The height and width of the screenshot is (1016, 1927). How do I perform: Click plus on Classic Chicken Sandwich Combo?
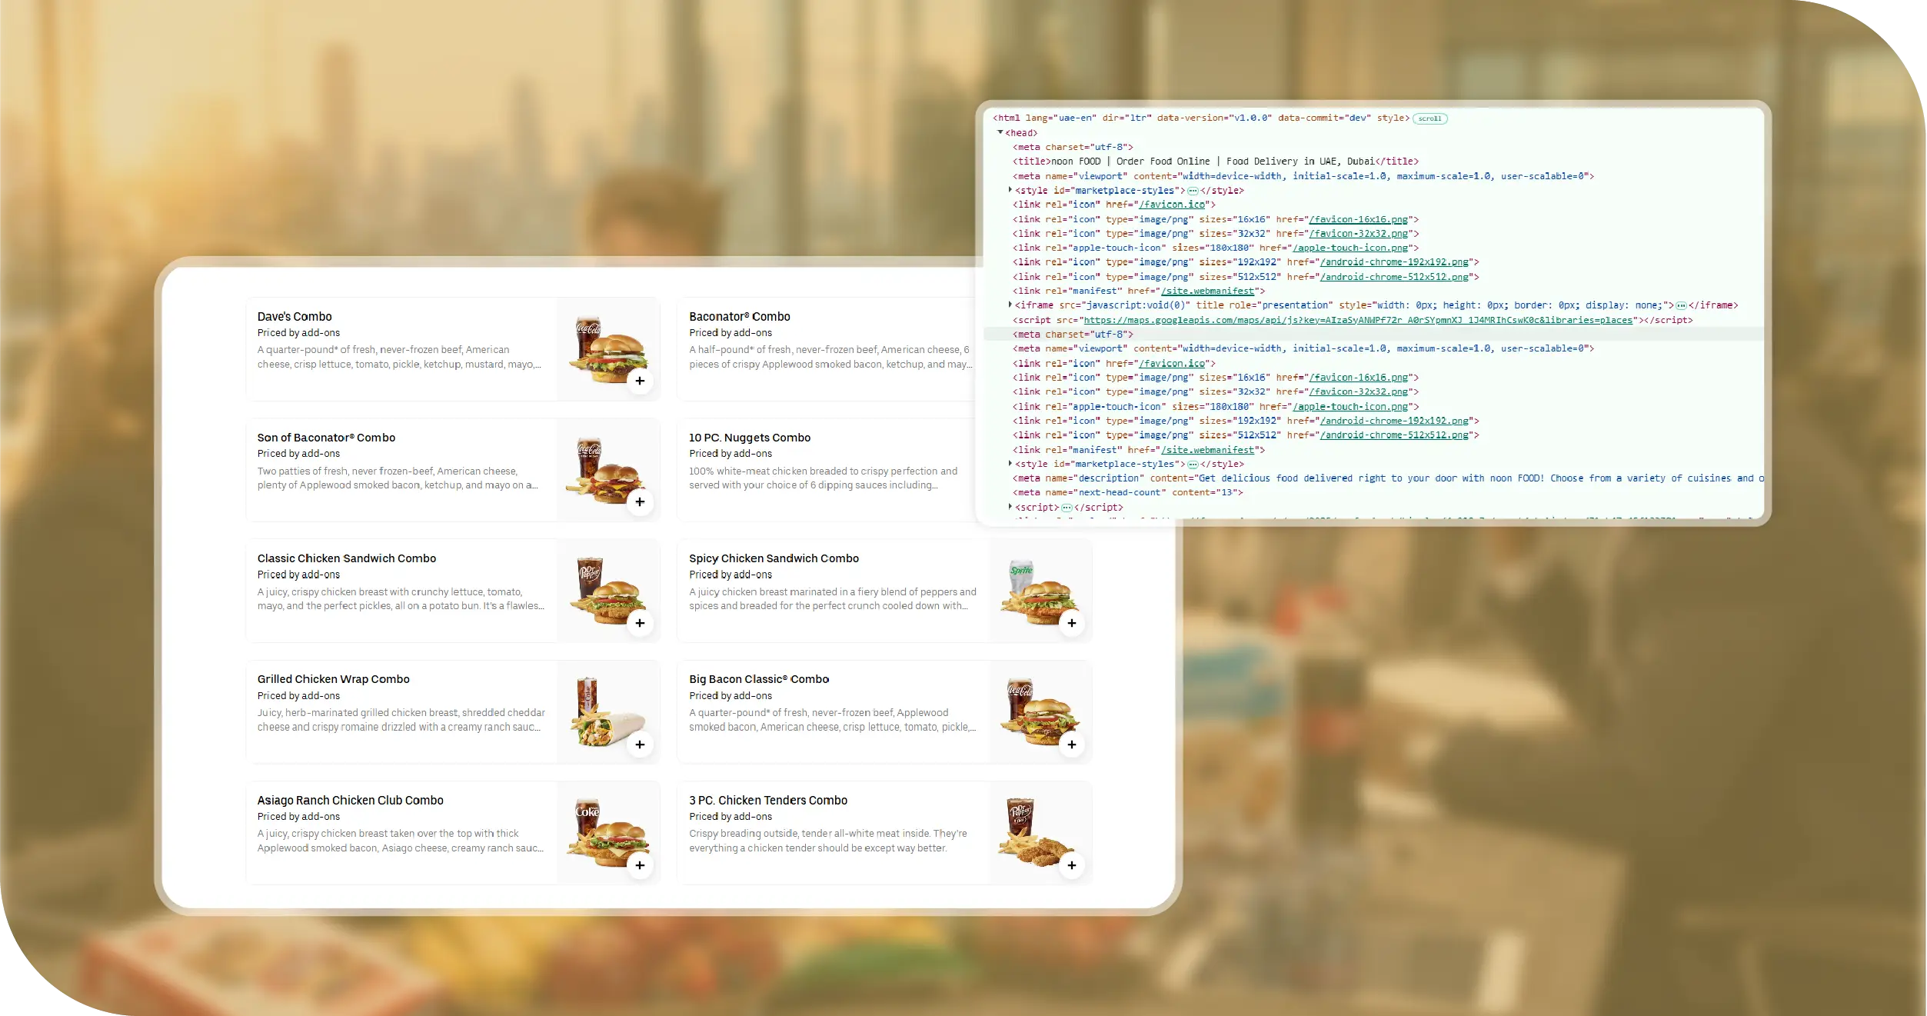(640, 623)
